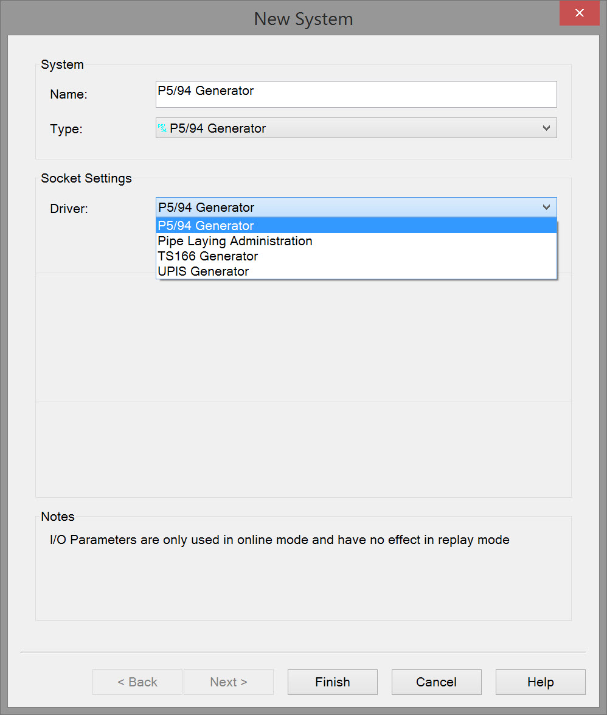Click into the Name text field
This screenshot has height=715, width=607.
tap(356, 94)
